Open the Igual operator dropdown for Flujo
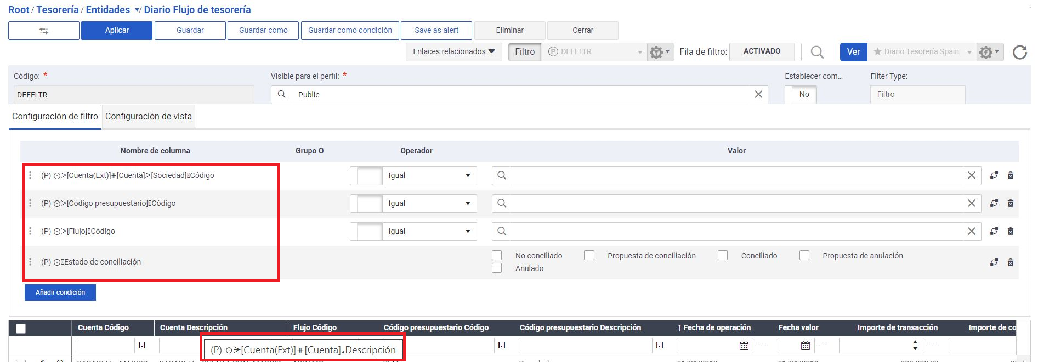Image resolution: width=1038 pixels, height=362 pixels. point(429,232)
